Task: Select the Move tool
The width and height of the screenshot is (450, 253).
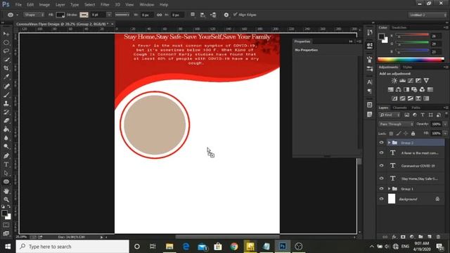Action: tap(6, 34)
